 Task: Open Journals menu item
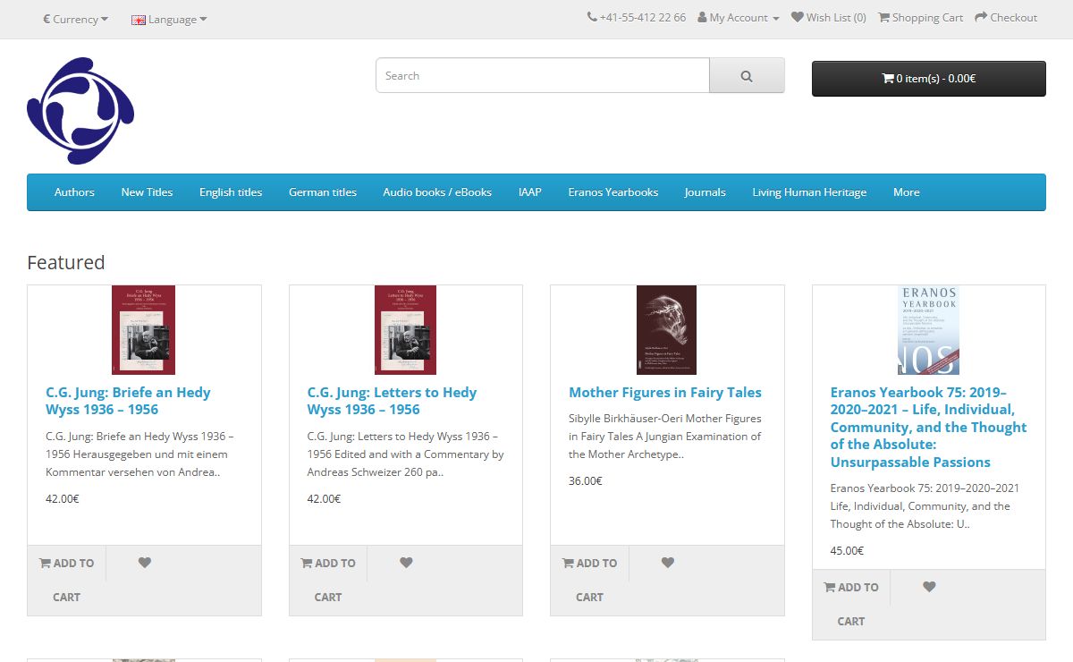coord(705,192)
